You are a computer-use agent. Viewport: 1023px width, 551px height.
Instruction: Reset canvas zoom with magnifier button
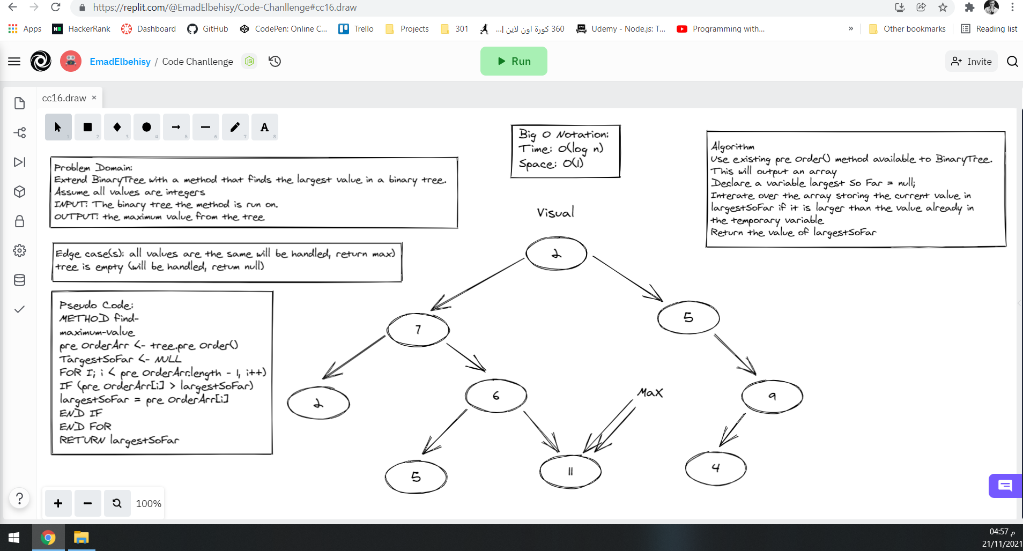click(x=117, y=503)
